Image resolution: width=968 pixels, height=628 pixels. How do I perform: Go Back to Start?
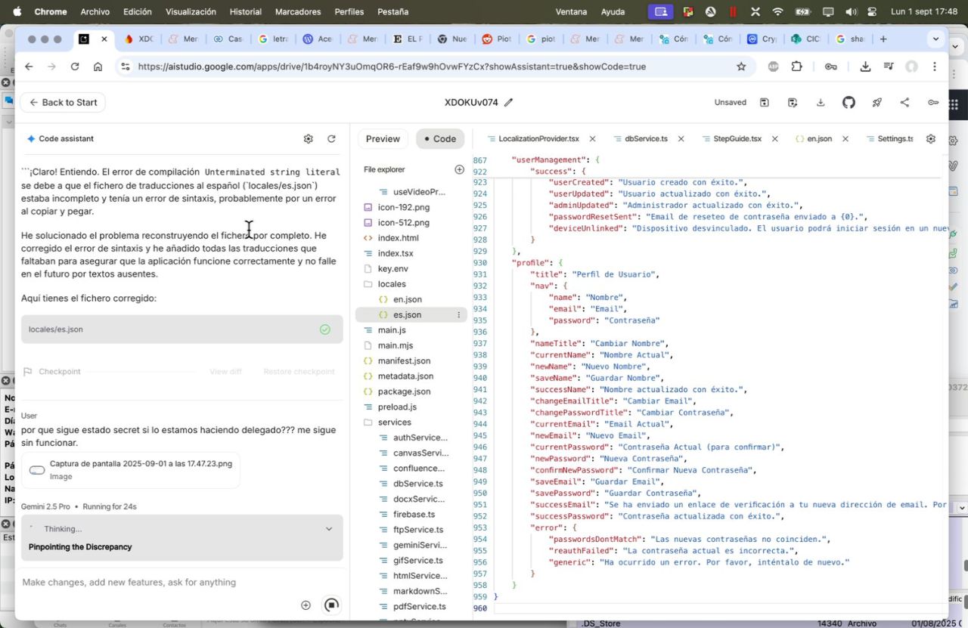pyautogui.click(x=63, y=103)
